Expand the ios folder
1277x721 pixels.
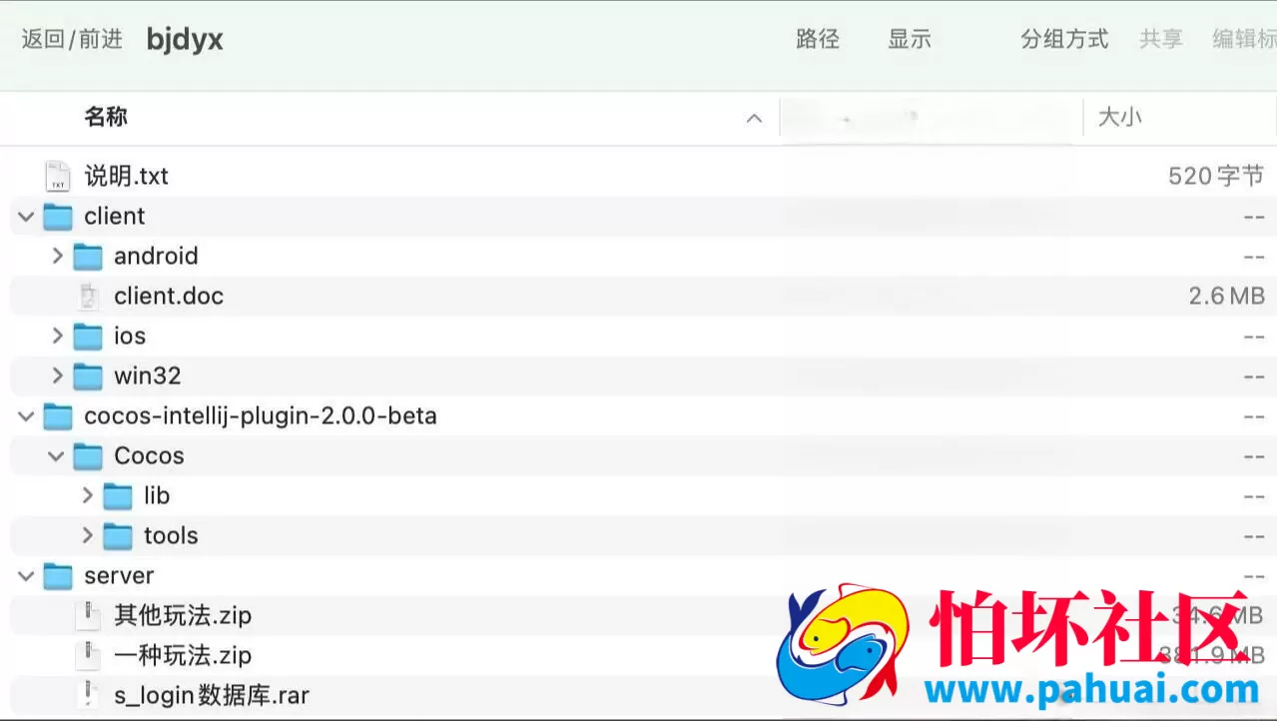click(x=57, y=337)
